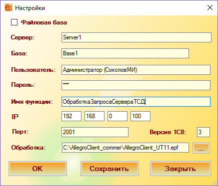
Task: Confirm settings with the OK button
Action: pyautogui.click(x=37, y=169)
